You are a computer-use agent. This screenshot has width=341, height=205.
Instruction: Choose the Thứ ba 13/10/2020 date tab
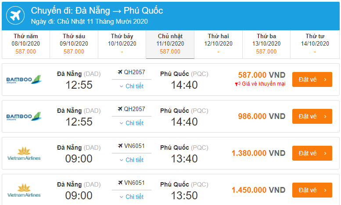click(x=266, y=44)
